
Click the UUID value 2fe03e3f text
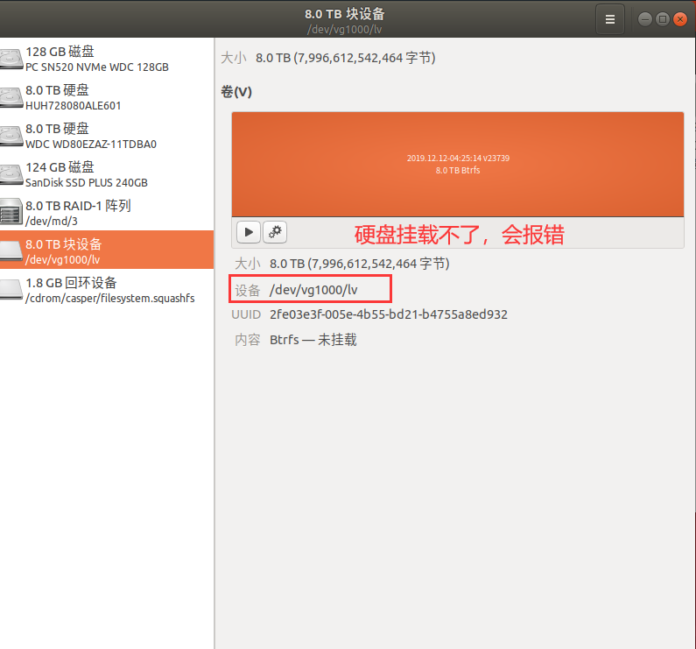[x=388, y=314]
